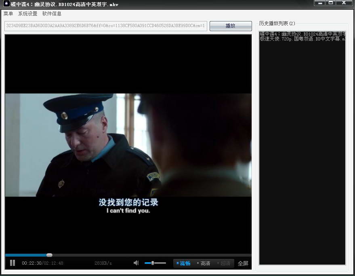Open the 软件信息 menu

click(x=52, y=14)
